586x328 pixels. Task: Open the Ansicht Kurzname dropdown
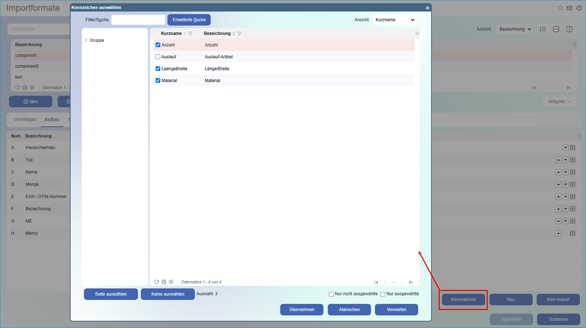point(395,20)
